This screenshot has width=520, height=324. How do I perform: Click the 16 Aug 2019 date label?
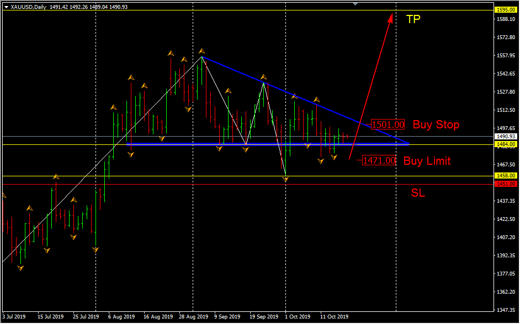(157, 317)
